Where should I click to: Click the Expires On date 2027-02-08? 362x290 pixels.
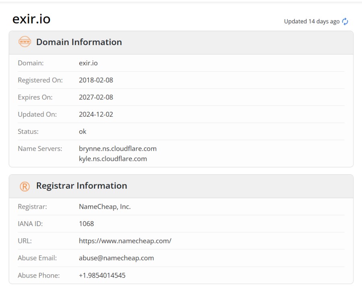click(x=96, y=97)
